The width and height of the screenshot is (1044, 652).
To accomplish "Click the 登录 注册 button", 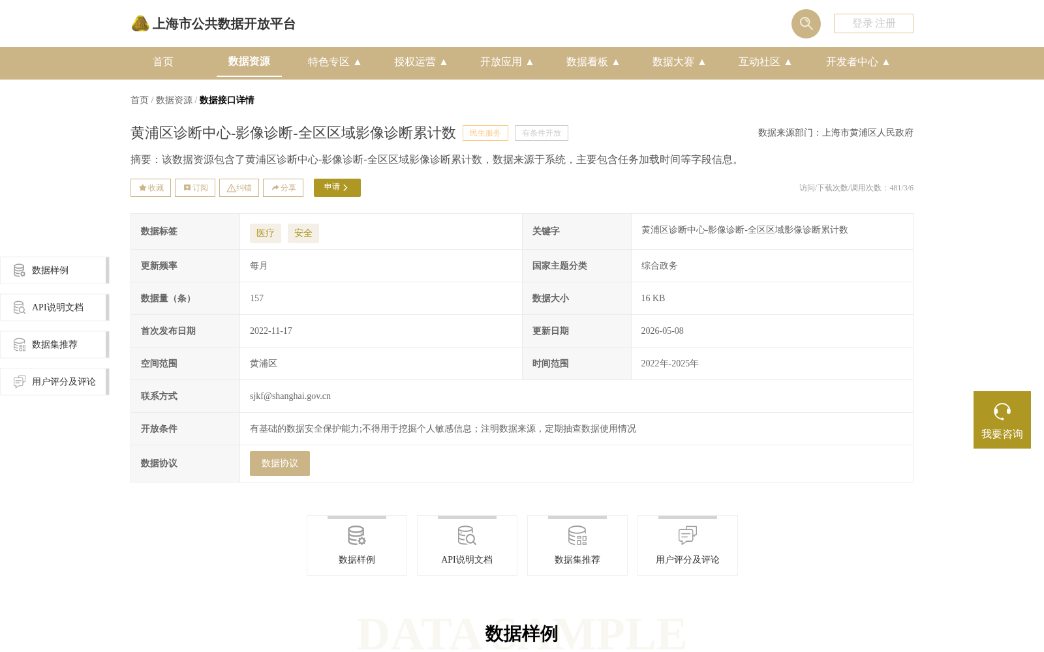I will 874,23.
